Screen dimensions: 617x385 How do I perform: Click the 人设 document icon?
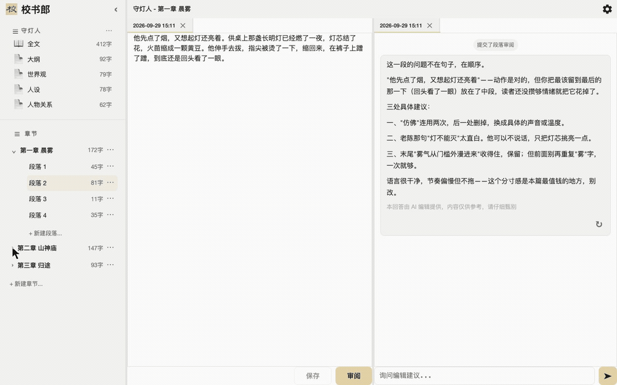pyautogui.click(x=19, y=89)
